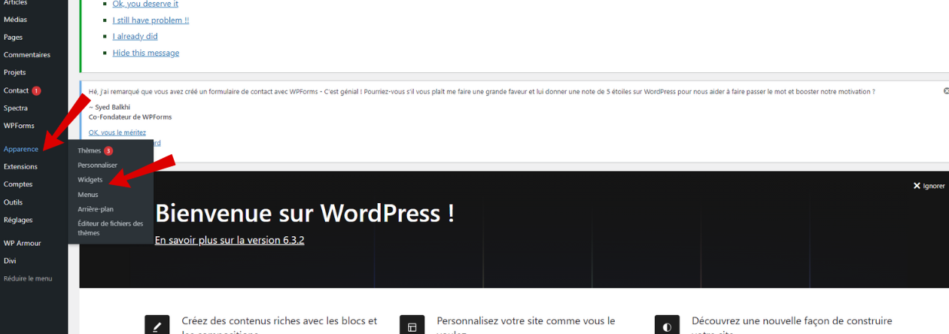Open the Widgets submenu item
Screen dimensions: 949x334
90,180
